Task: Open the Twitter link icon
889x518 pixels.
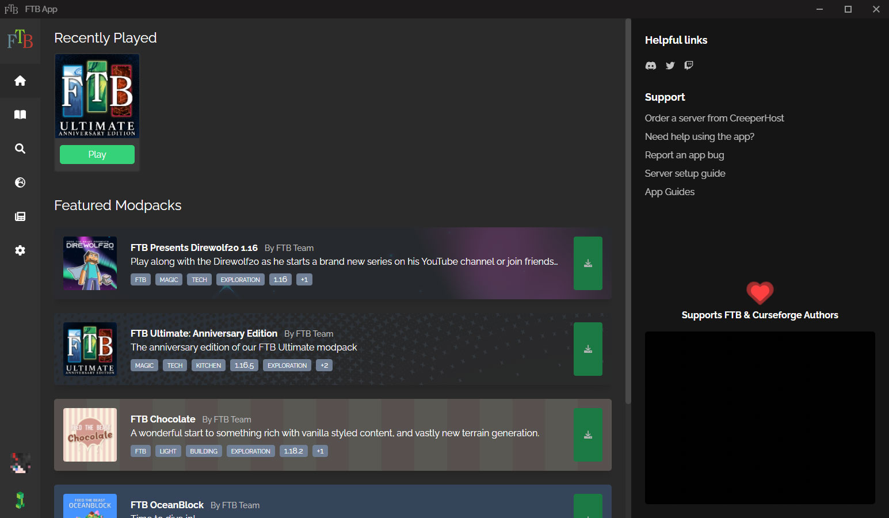Action: tap(670, 66)
